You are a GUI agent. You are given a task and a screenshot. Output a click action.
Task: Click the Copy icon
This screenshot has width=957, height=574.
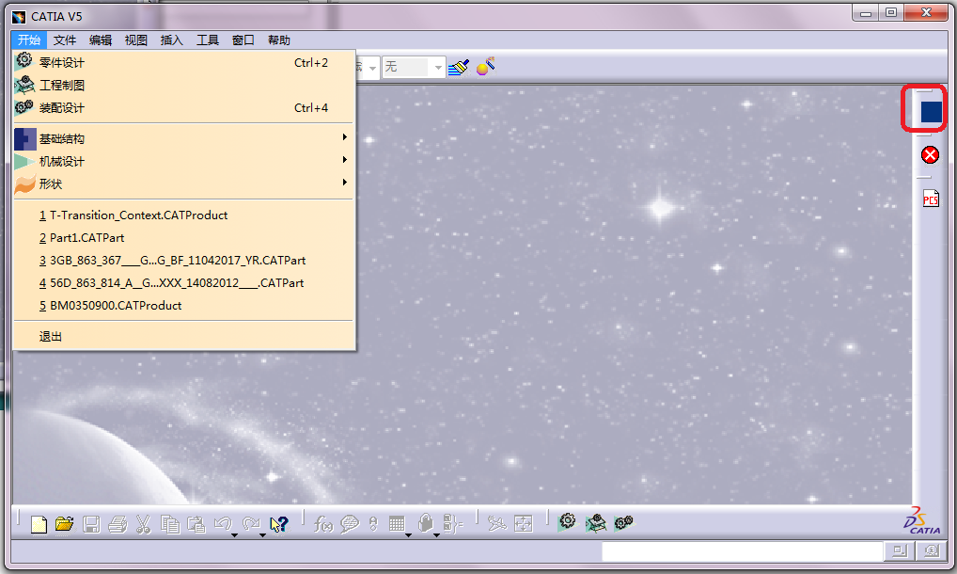[x=169, y=524]
